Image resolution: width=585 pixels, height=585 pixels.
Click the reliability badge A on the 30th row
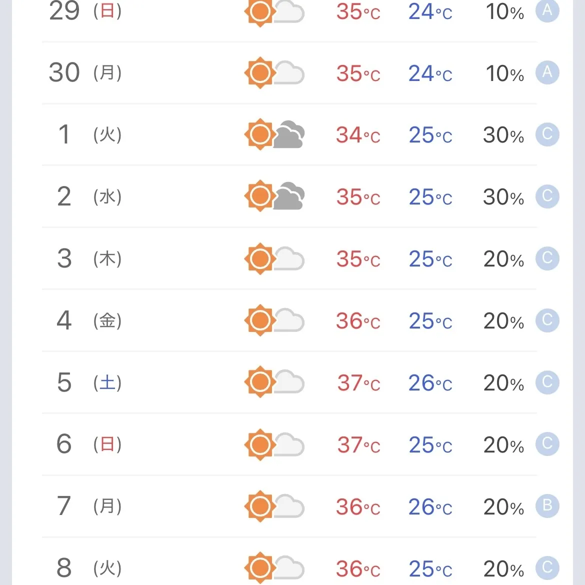click(x=547, y=72)
